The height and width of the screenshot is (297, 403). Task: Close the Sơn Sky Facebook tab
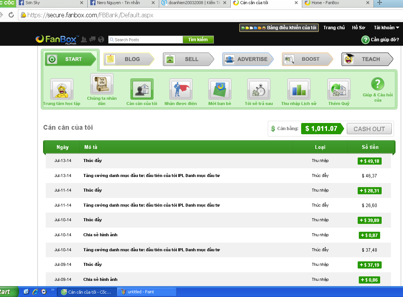click(x=82, y=3)
